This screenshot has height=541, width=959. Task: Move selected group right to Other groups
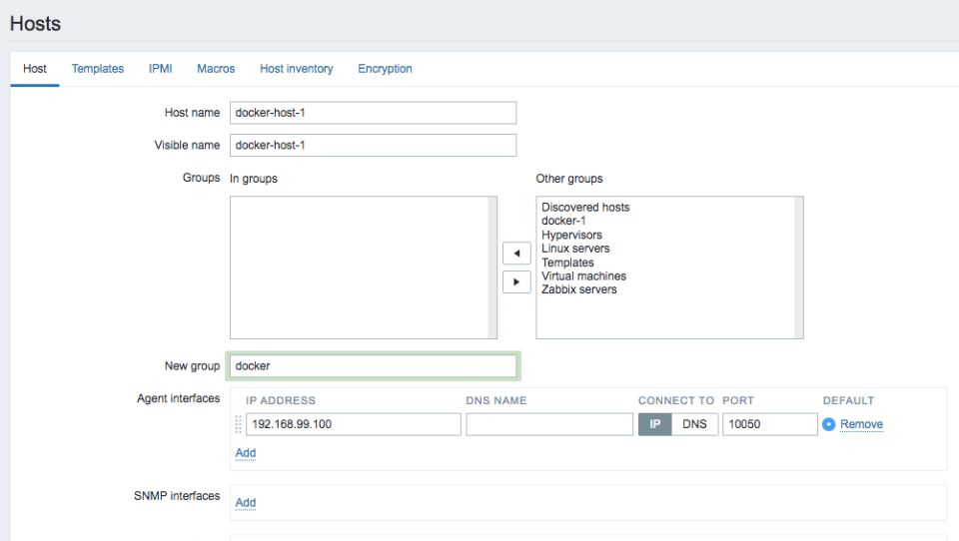pyautogui.click(x=516, y=281)
